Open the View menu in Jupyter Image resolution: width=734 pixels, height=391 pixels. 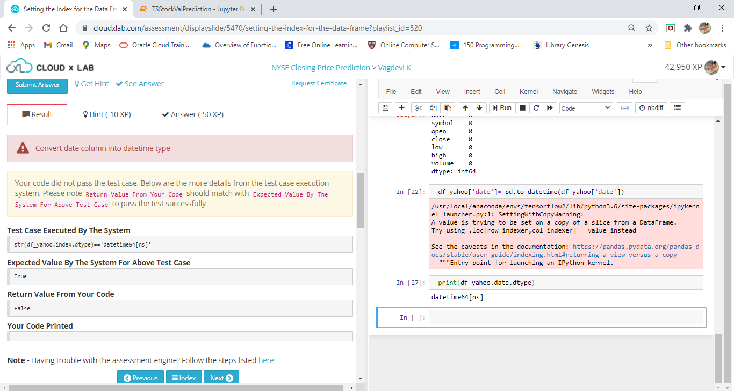pos(443,92)
